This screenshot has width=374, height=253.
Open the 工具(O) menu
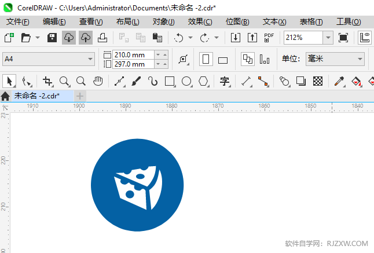click(349, 22)
